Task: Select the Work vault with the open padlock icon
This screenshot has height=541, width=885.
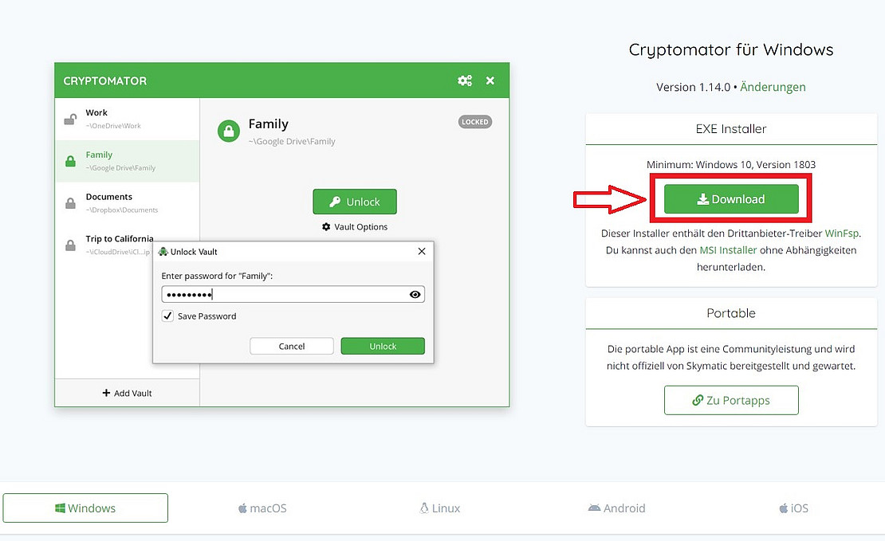Action: click(70, 116)
